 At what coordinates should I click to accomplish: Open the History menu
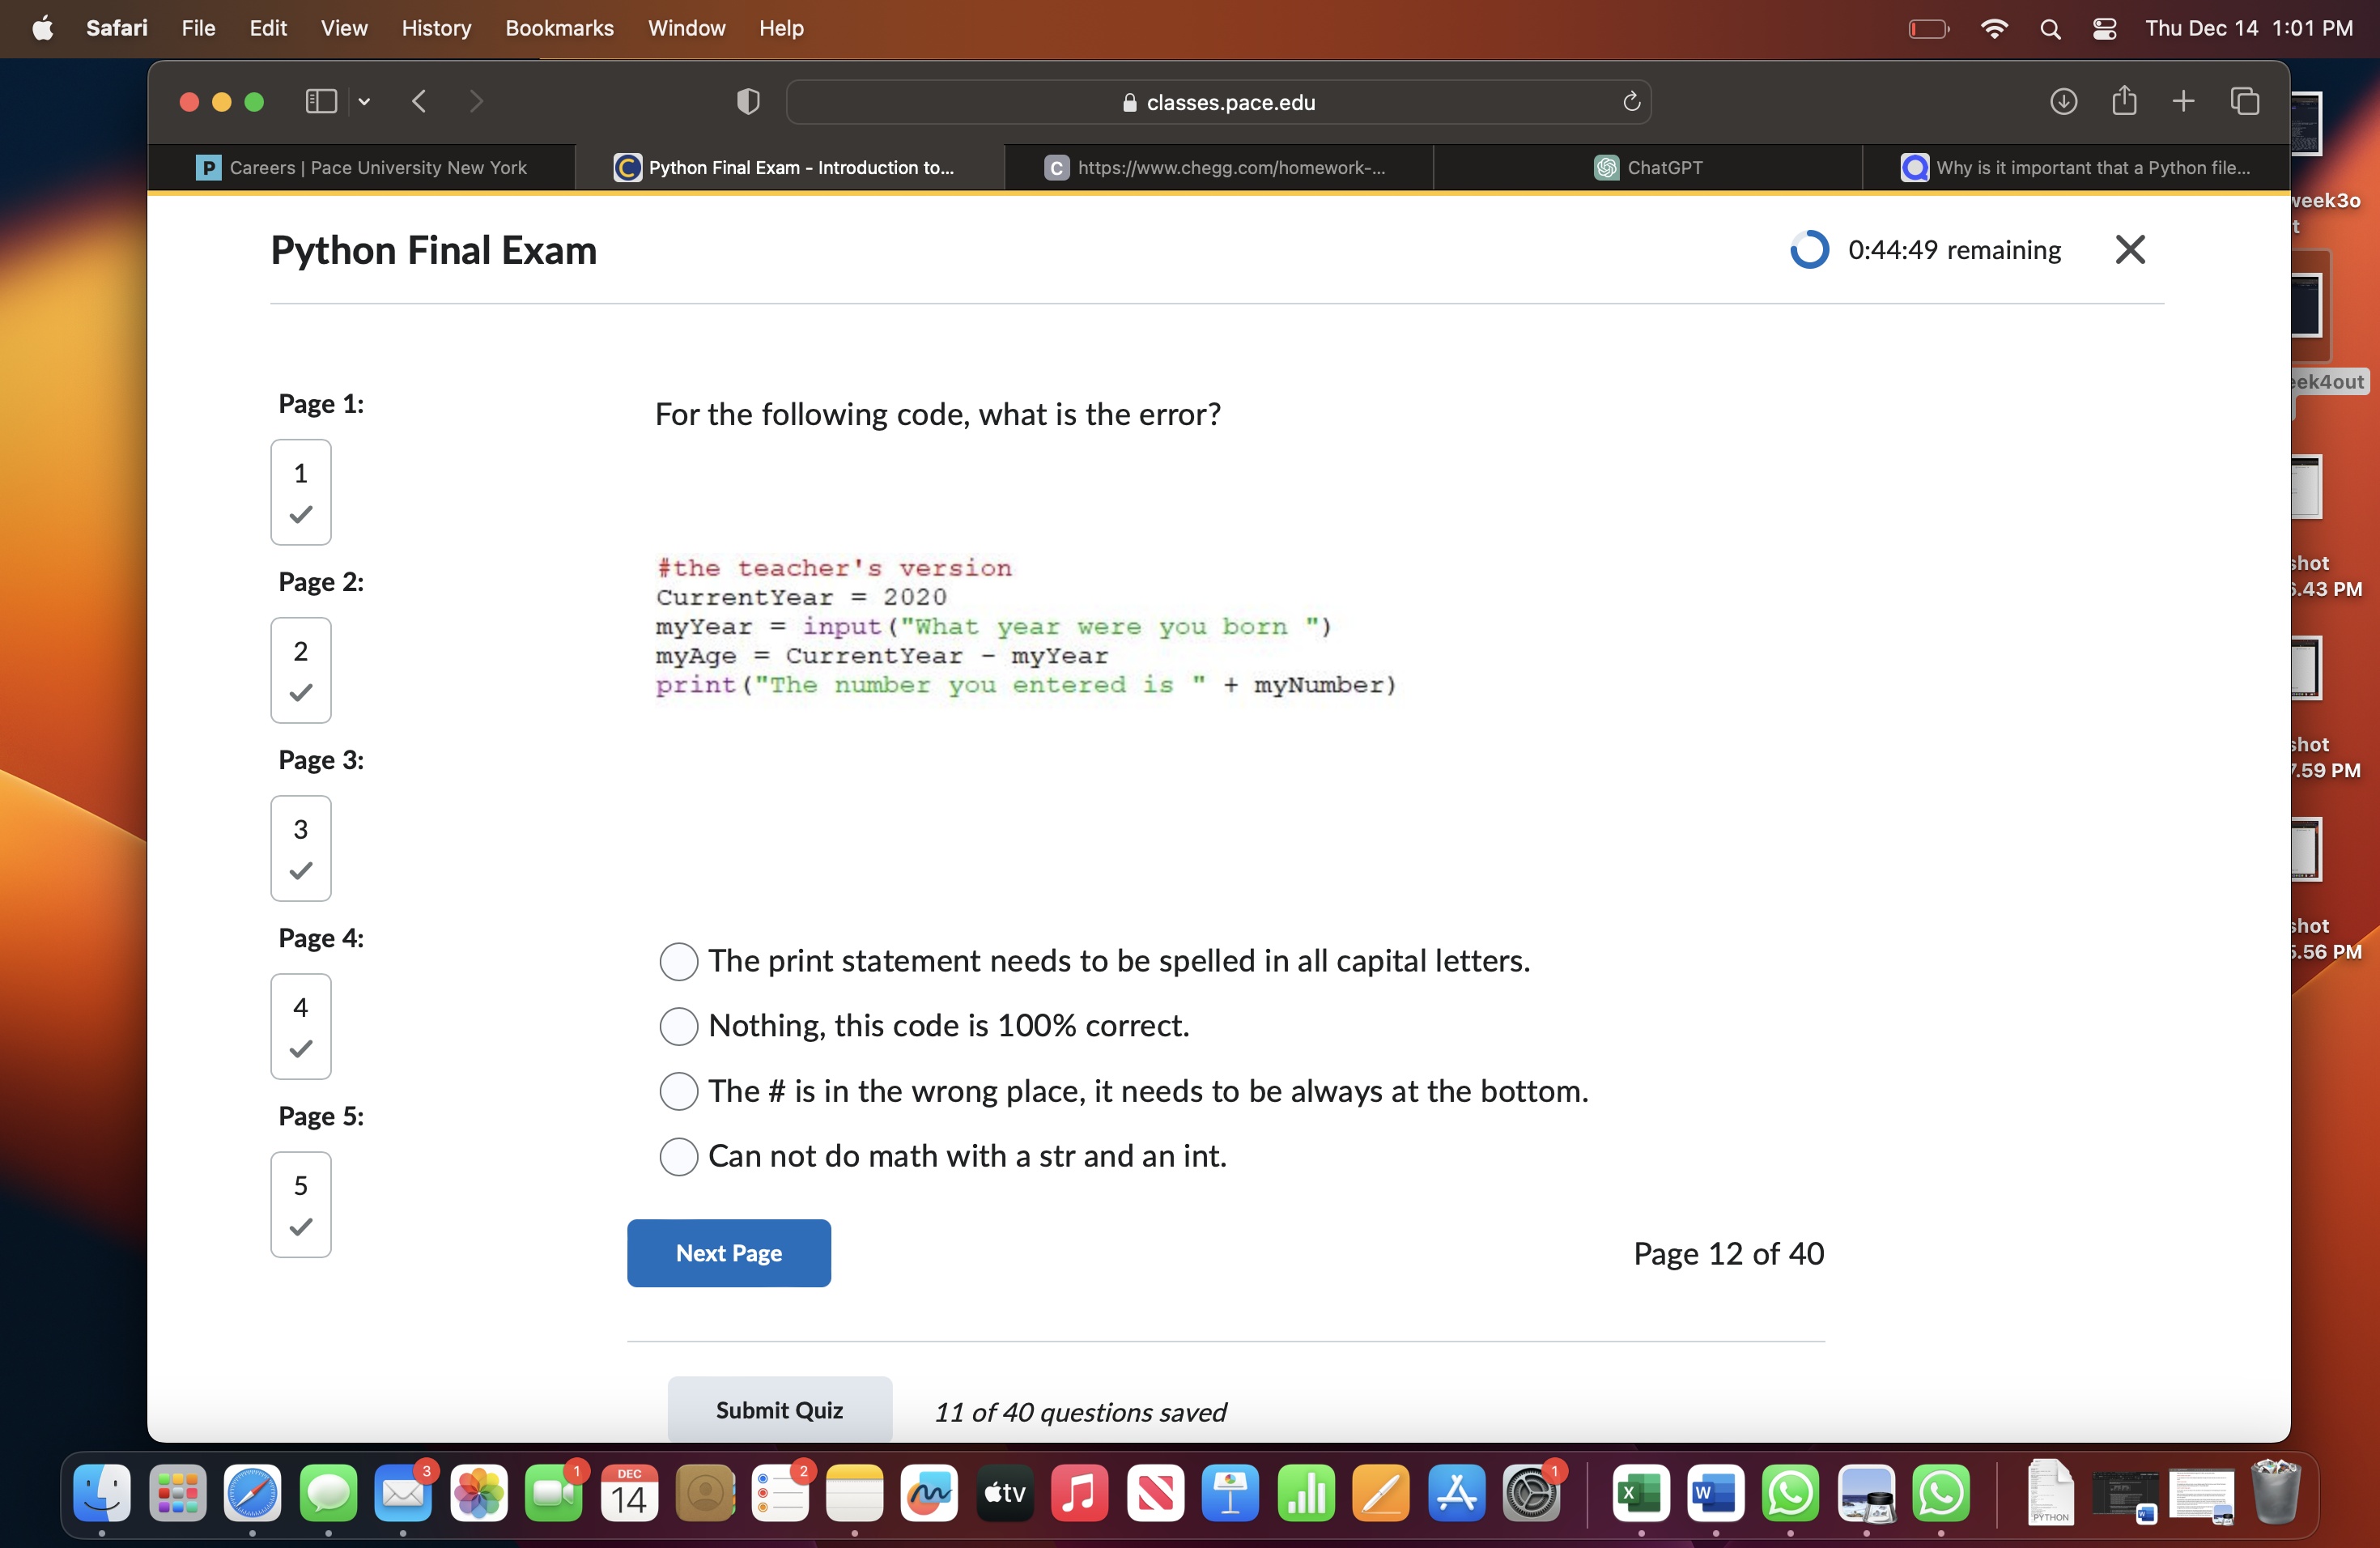[x=436, y=28]
